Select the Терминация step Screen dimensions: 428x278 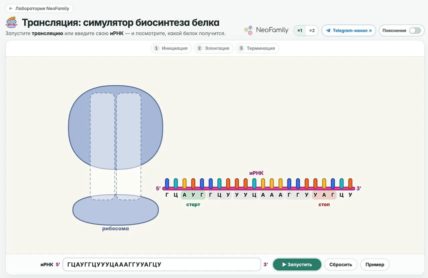pos(257,48)
